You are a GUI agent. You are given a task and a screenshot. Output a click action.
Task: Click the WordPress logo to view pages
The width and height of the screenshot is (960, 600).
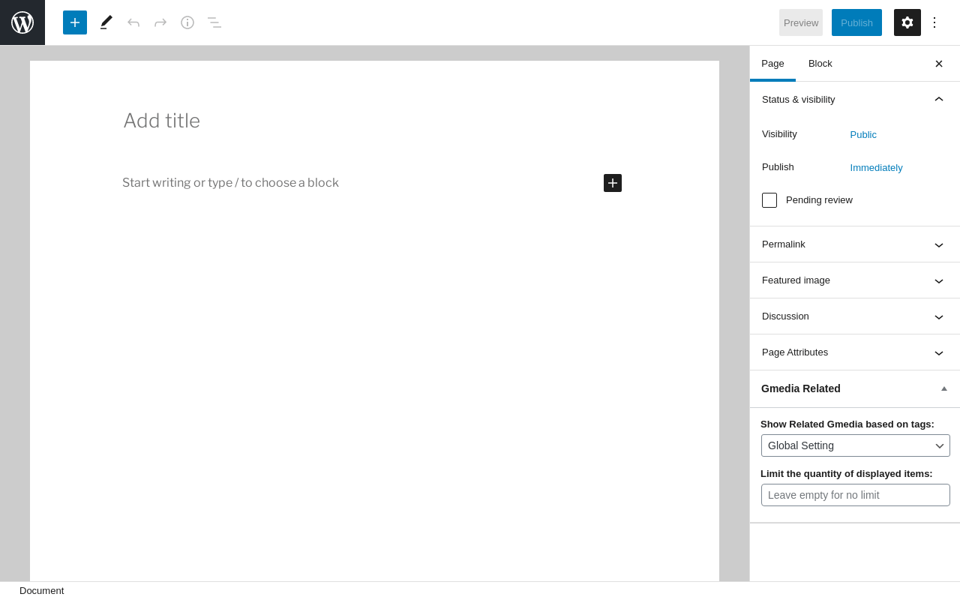pos(22,22)
